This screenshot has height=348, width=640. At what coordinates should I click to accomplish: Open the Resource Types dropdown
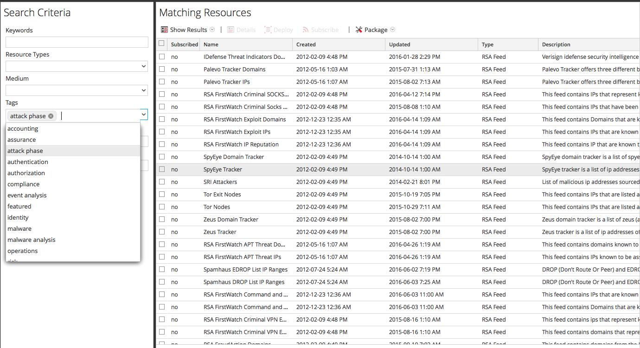[77, 66]
